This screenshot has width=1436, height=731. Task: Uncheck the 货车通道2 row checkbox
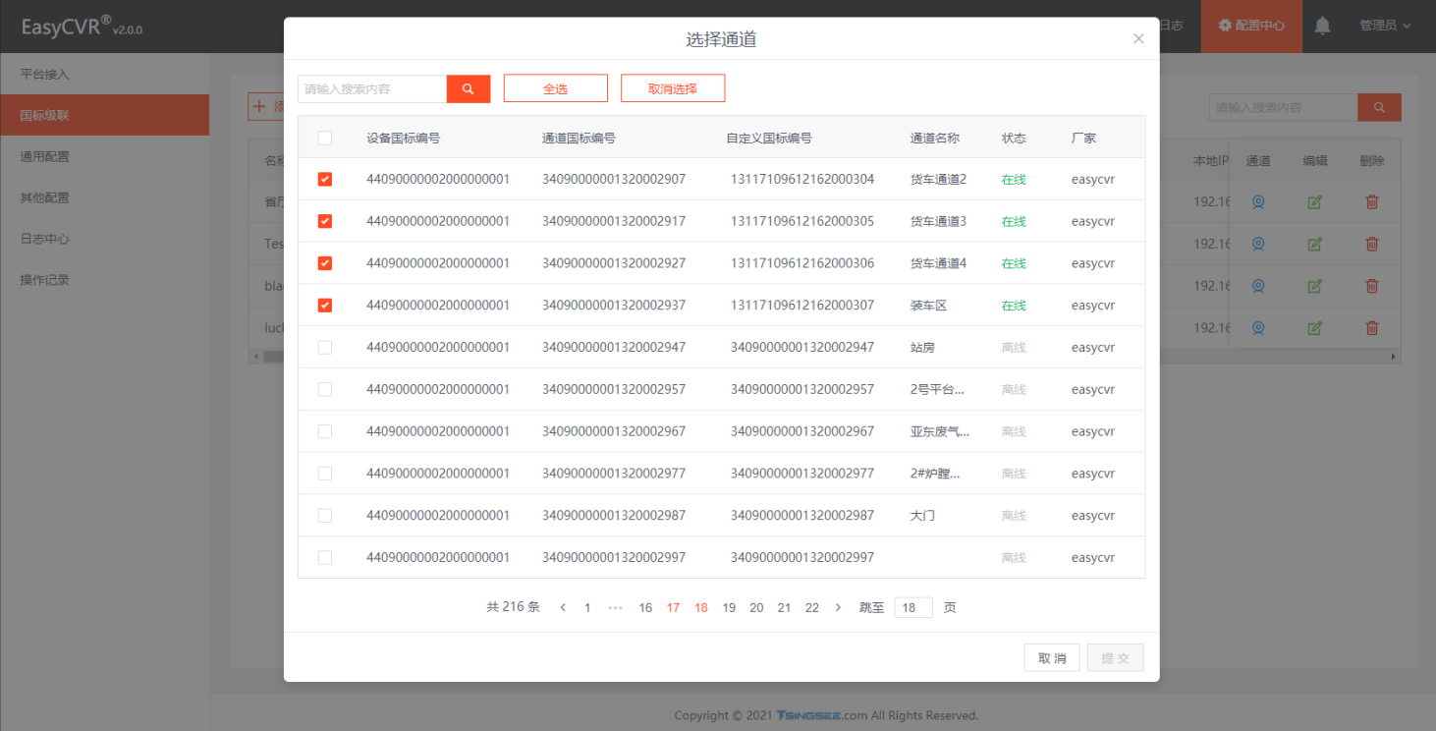click(x=325, y=180)
